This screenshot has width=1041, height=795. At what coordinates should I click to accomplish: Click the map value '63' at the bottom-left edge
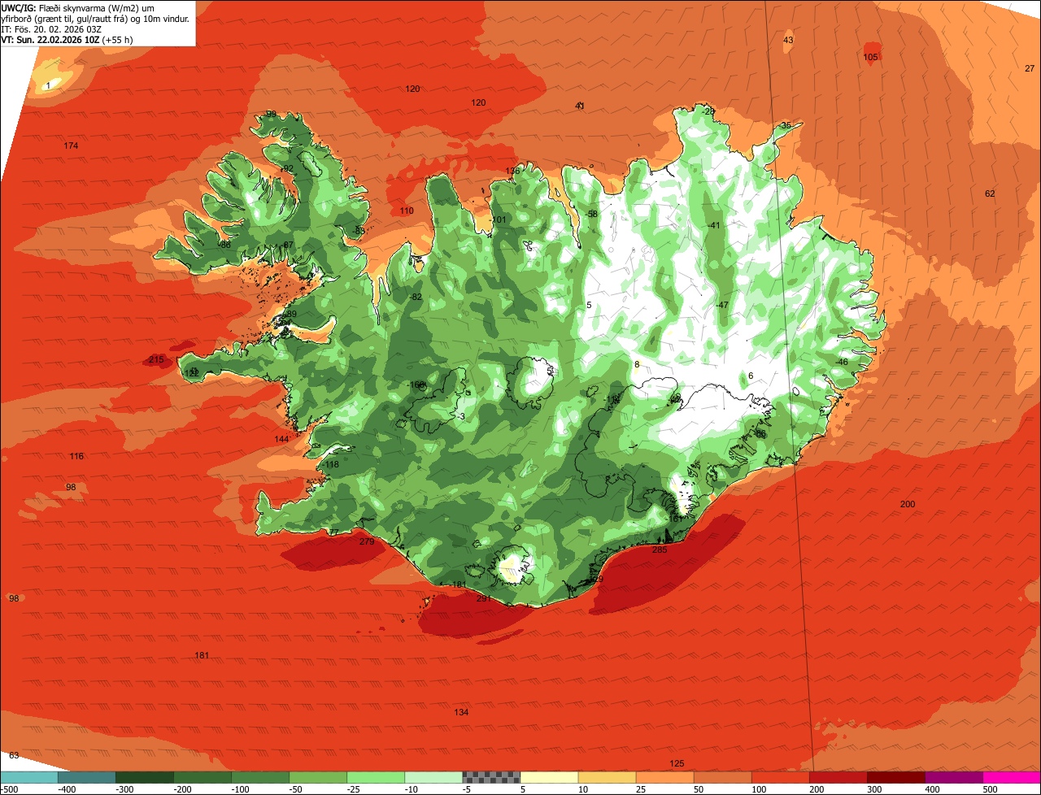(x=14, y=755)
